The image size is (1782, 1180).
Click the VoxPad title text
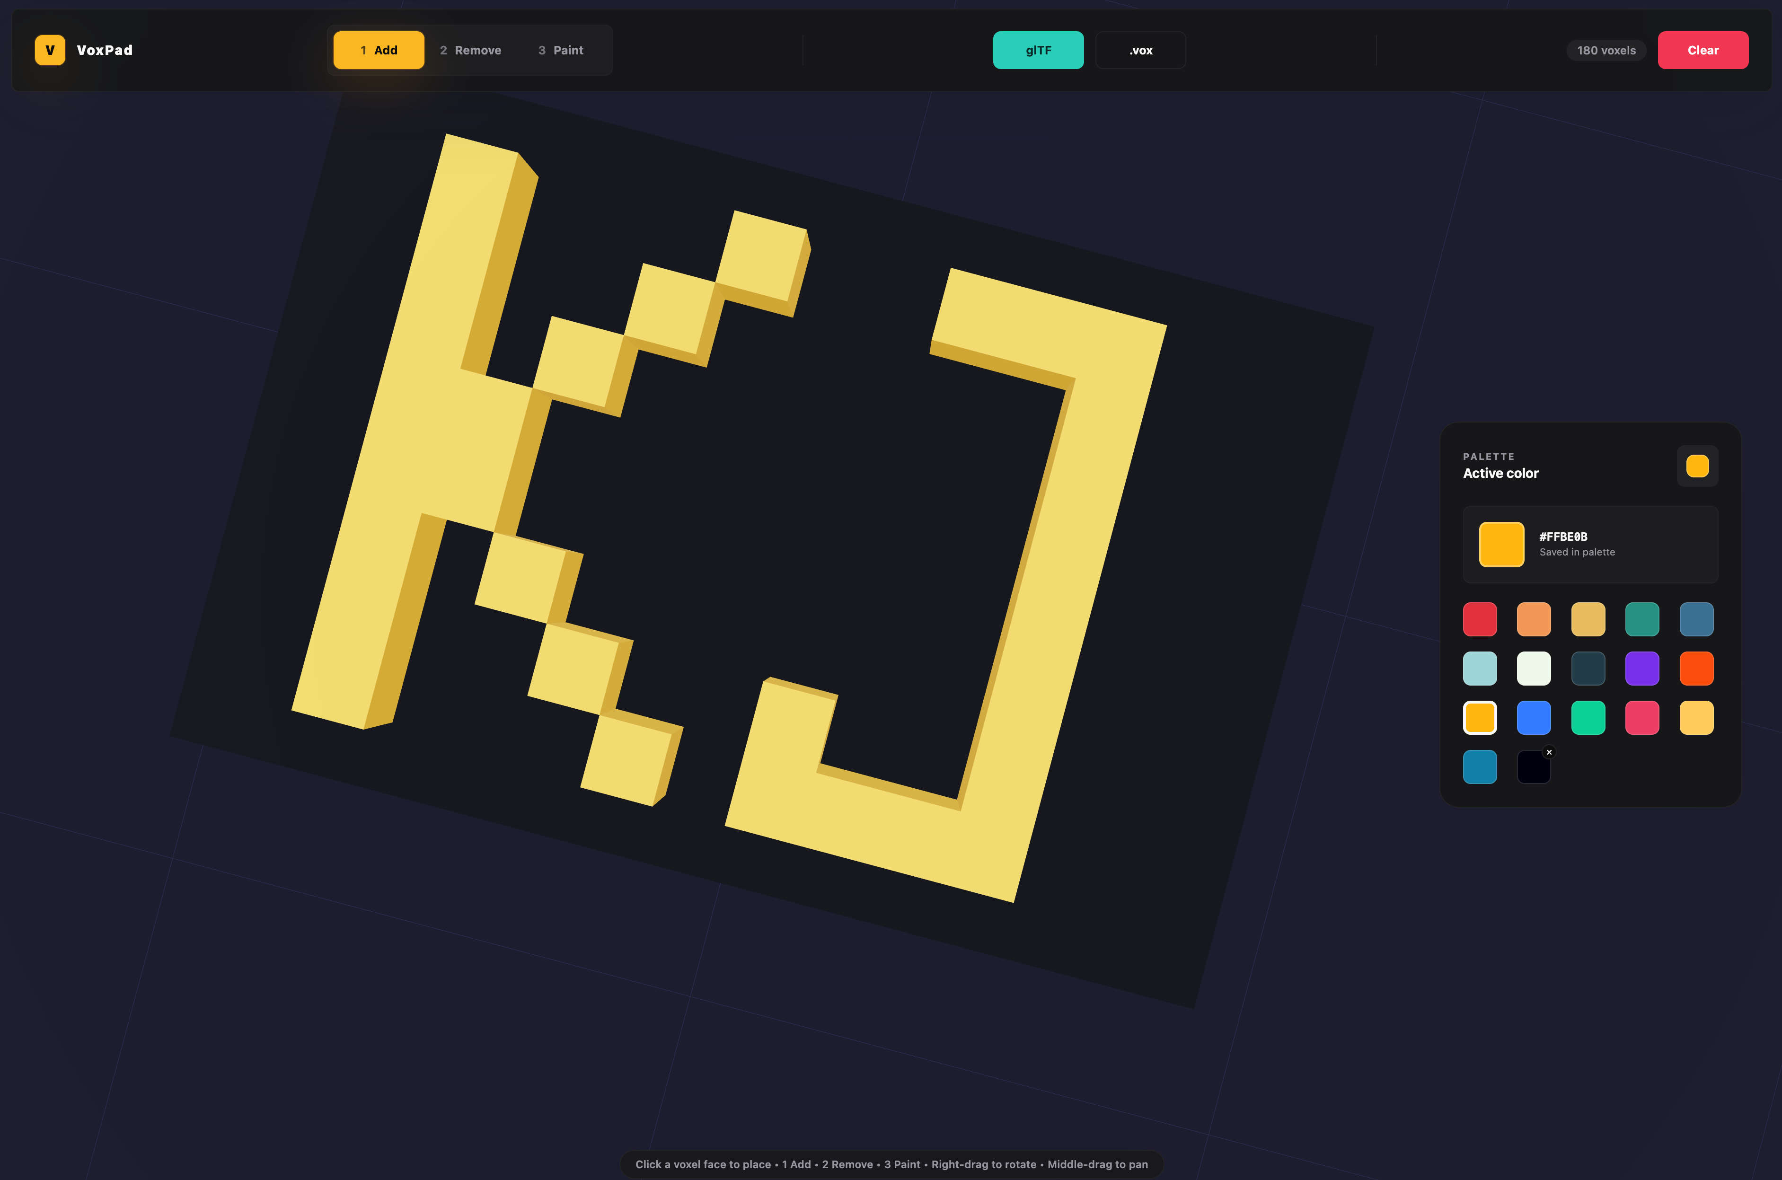click(x=105, y=51)
